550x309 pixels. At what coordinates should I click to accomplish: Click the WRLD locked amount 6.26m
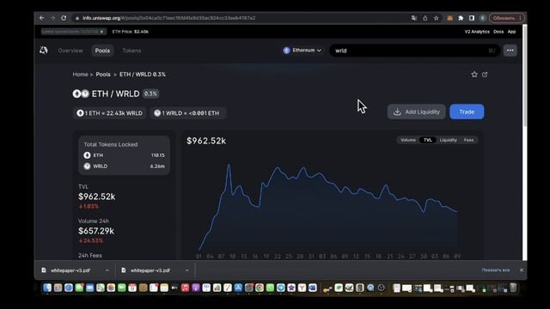[157, 167]
